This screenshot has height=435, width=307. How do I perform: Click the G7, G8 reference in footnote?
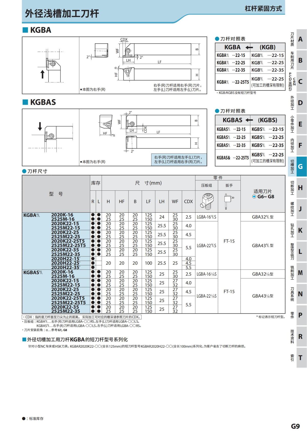pyautogui.click(x=62, y=330)
